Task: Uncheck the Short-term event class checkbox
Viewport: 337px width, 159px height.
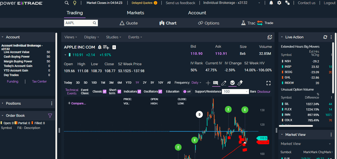Action: click(119, 92)
